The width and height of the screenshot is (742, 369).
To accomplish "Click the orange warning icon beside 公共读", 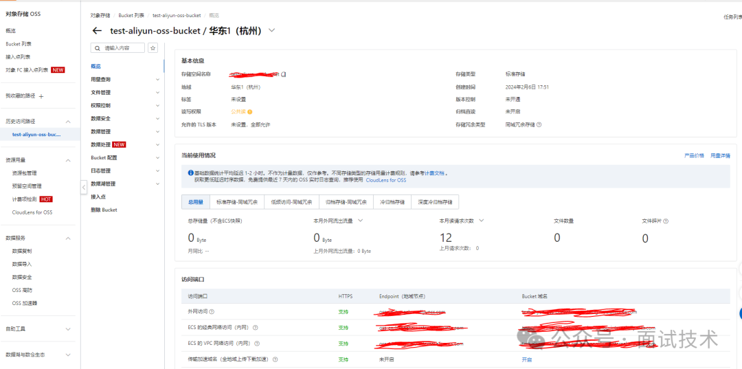I will pos(250,112).
